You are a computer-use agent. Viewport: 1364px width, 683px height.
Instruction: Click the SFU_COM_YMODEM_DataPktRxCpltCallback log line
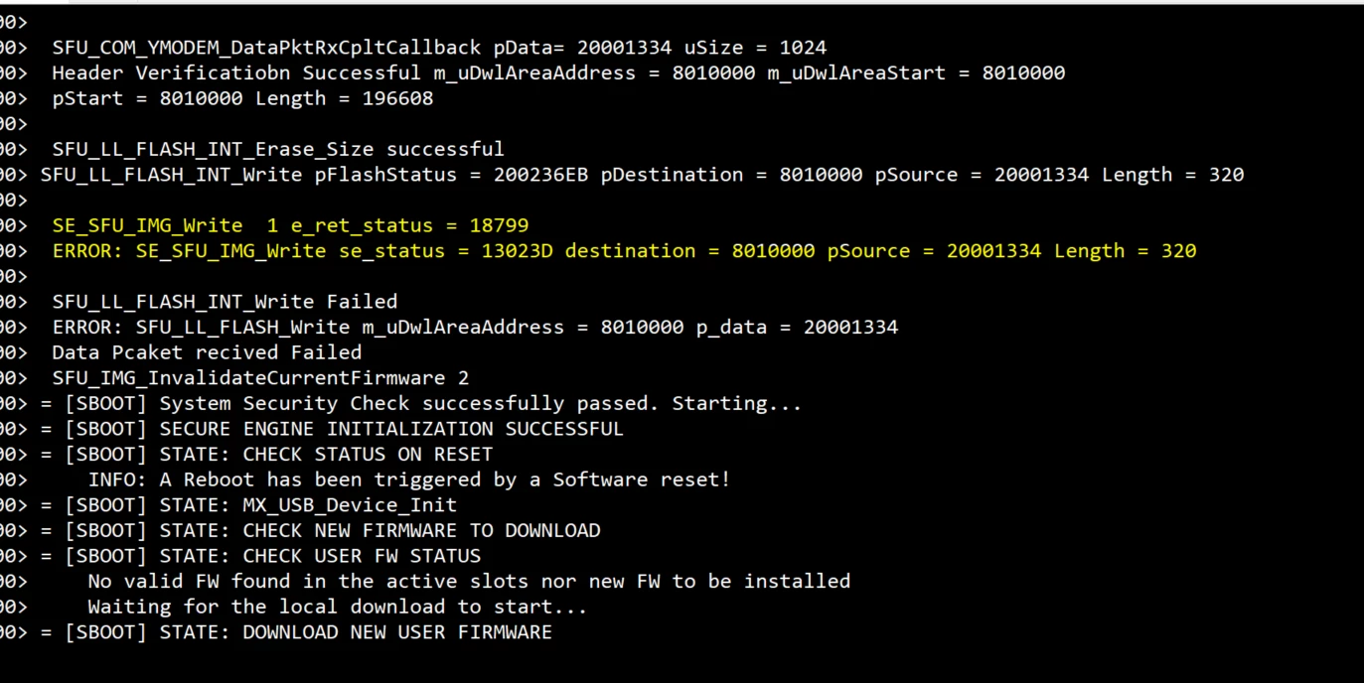click(x=439, y=48)
